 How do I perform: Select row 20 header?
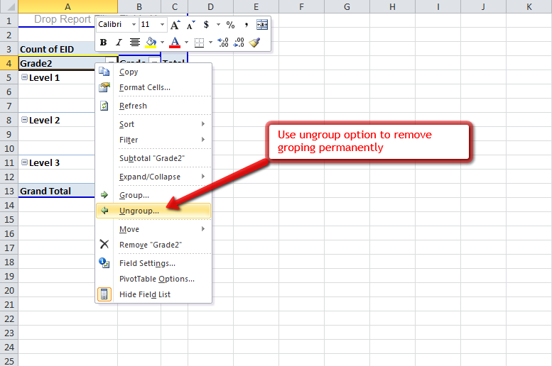pos(9,290)
